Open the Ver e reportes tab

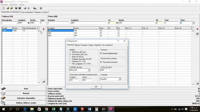[107, 45]
